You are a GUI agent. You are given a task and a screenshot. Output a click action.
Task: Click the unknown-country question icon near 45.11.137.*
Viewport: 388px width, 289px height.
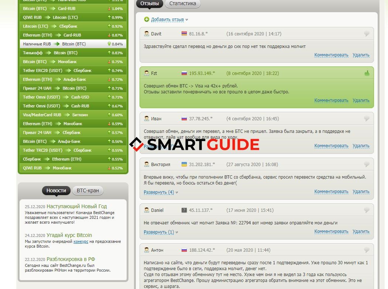(184, 210)
